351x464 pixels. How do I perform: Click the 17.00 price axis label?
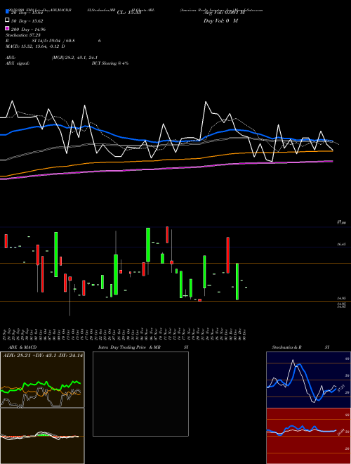tap(342, 223)
